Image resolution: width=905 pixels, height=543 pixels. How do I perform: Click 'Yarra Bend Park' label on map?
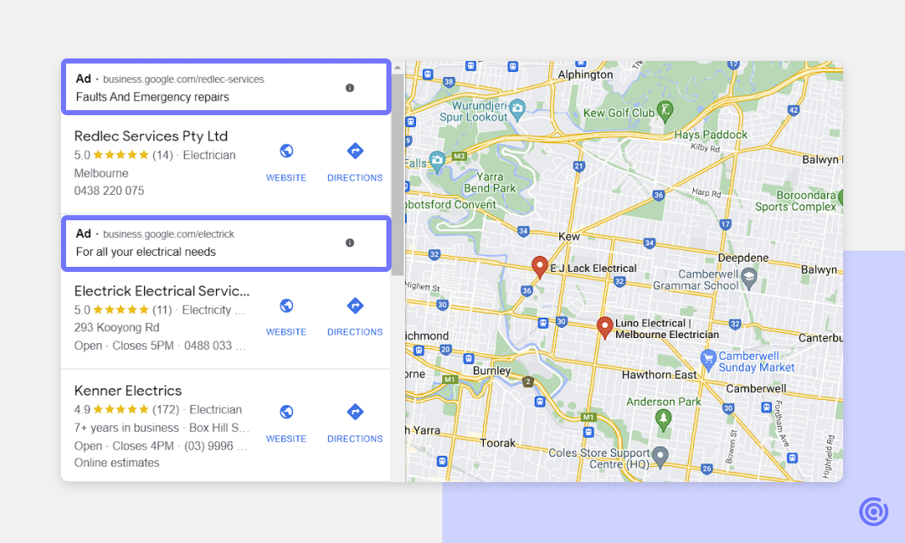point(490,182)
